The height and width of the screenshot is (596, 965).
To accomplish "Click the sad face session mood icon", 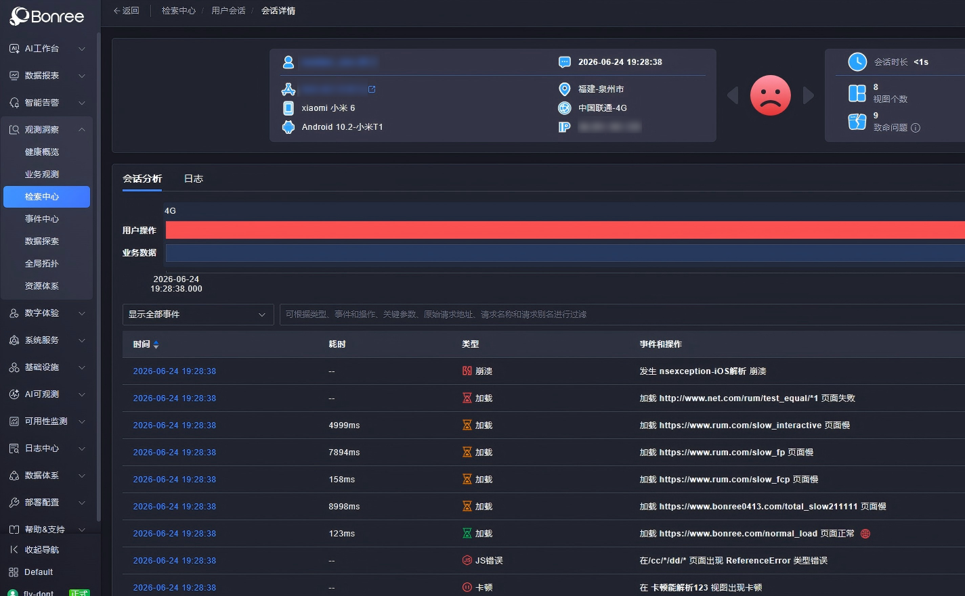I will [x=771, y=95].
